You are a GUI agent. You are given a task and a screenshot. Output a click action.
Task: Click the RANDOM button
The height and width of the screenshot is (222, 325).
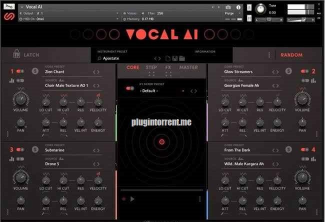point(291,55)
